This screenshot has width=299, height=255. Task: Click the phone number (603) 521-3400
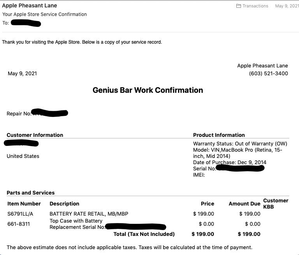click(268, 74)
